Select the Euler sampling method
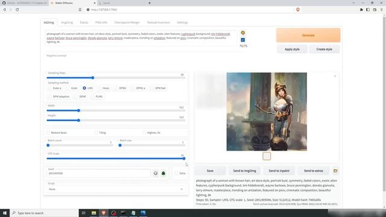Image resolution: width=386 pixels, height=217 pixels. pyautogui.click(x=72, y=88)
